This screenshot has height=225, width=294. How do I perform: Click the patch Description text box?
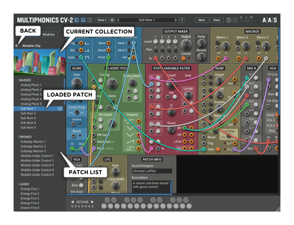click(152, 186)
